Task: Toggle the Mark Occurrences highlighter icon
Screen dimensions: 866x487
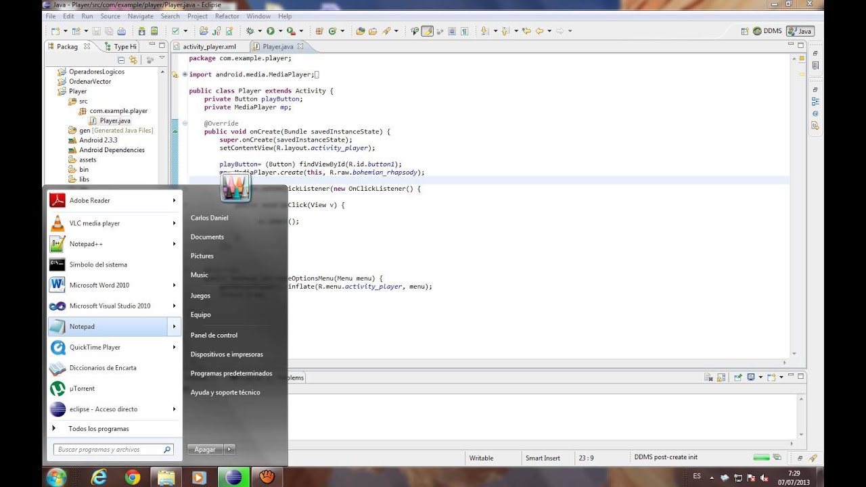Action: click(427, 30)
